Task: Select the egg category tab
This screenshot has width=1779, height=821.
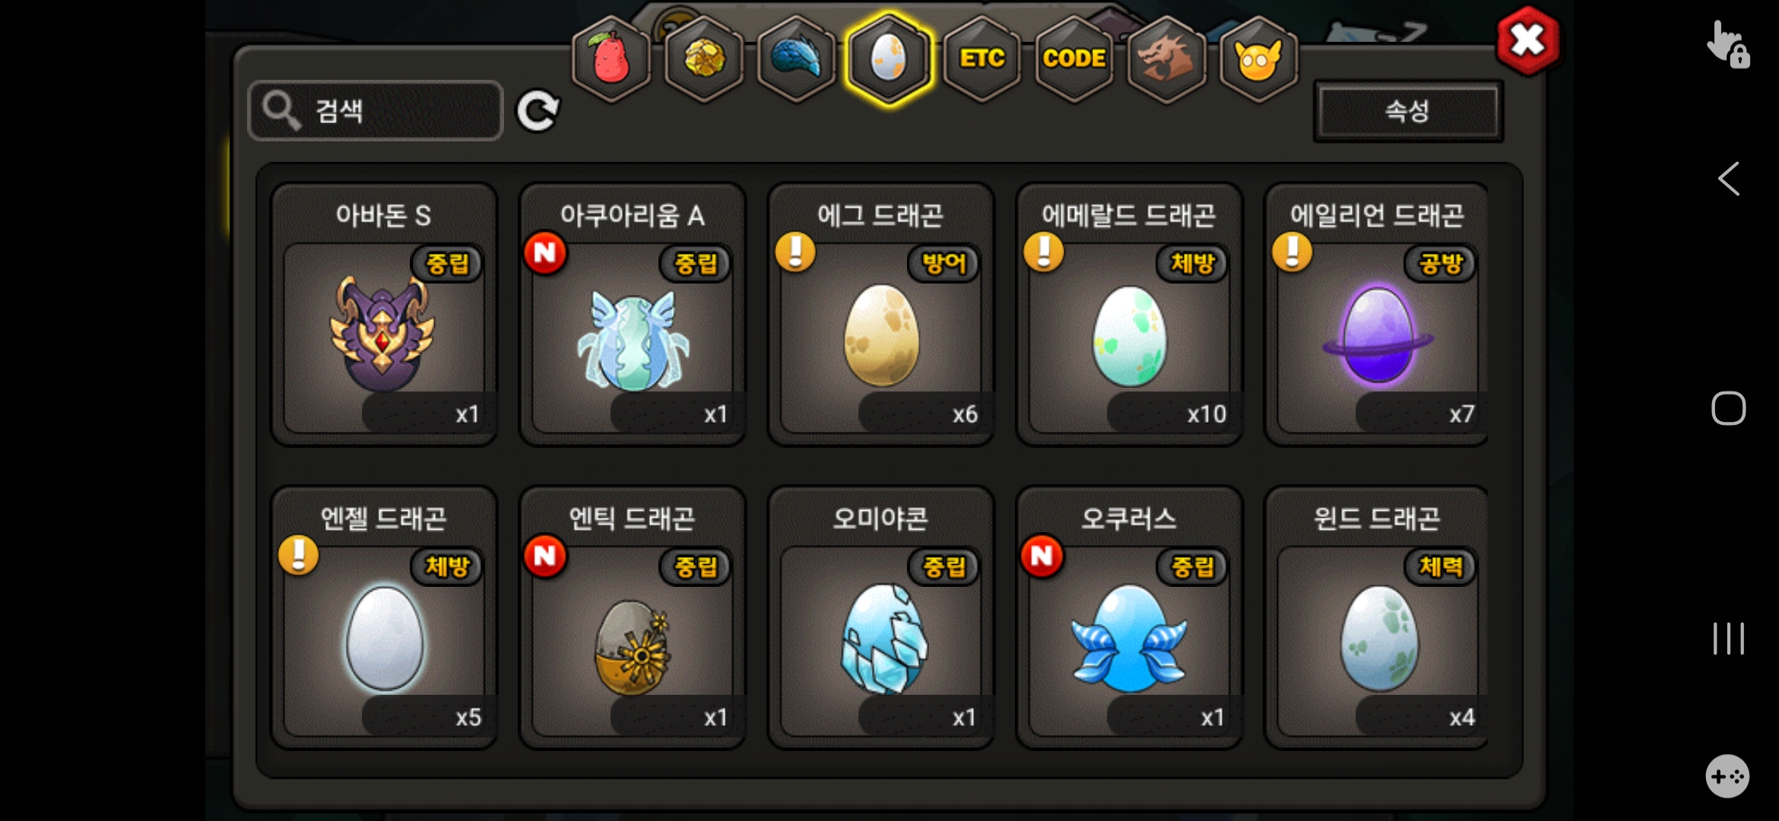Action: (x=889, y=59)
